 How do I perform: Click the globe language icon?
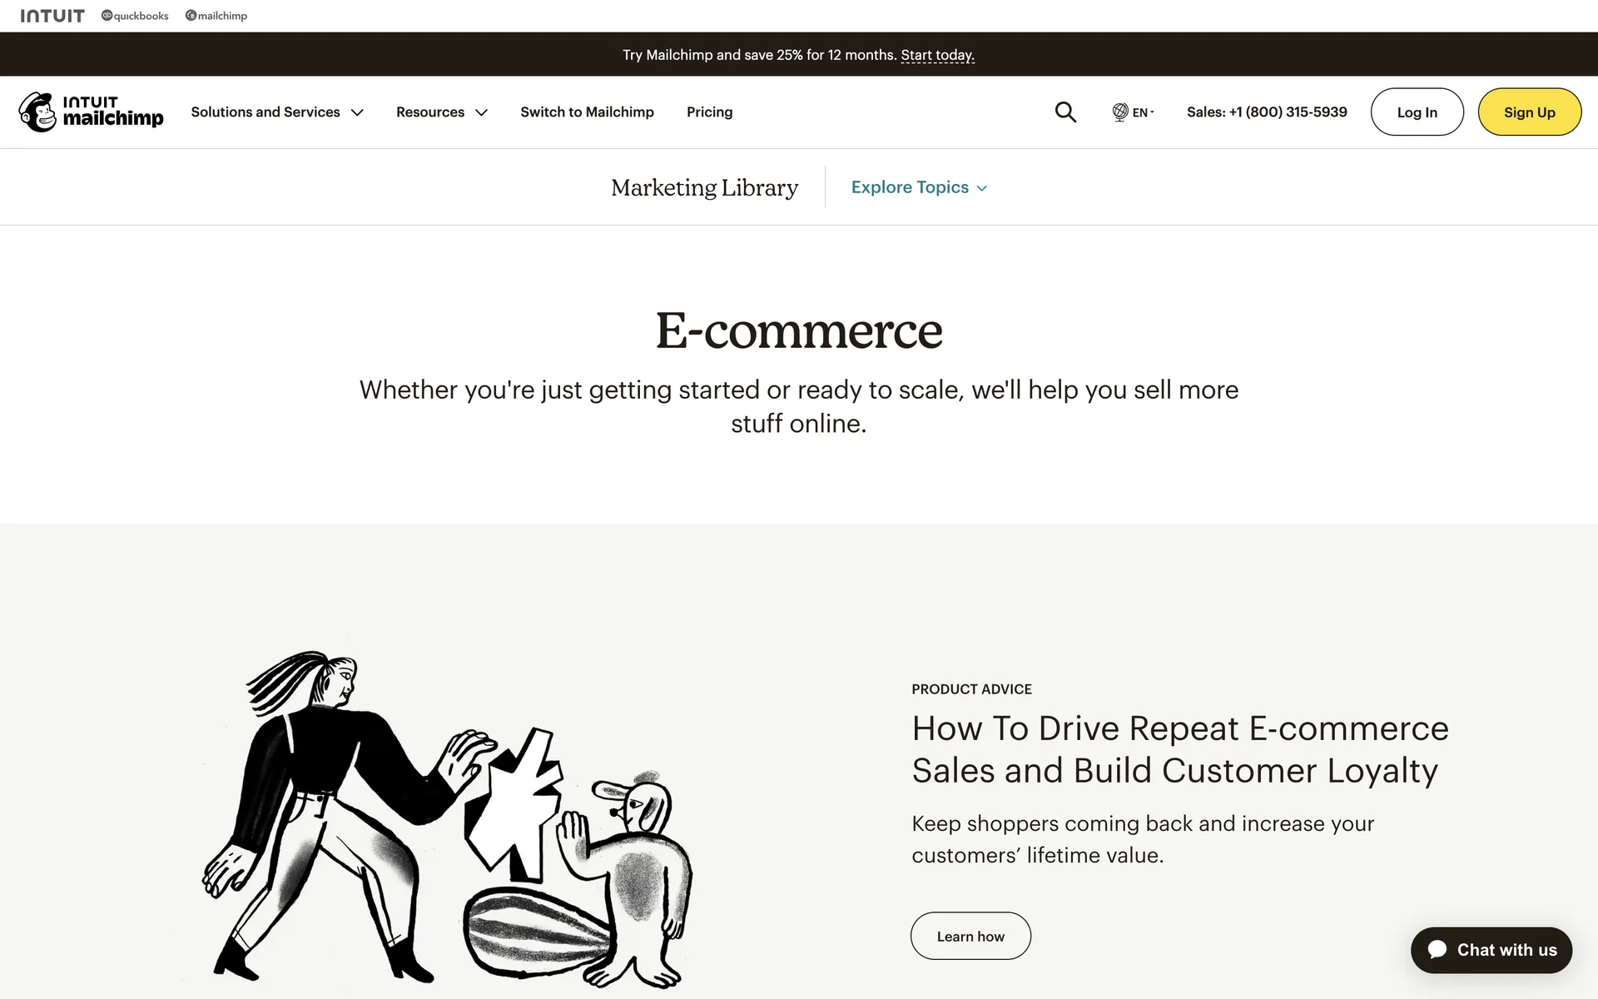click(x=1120, y=112)
